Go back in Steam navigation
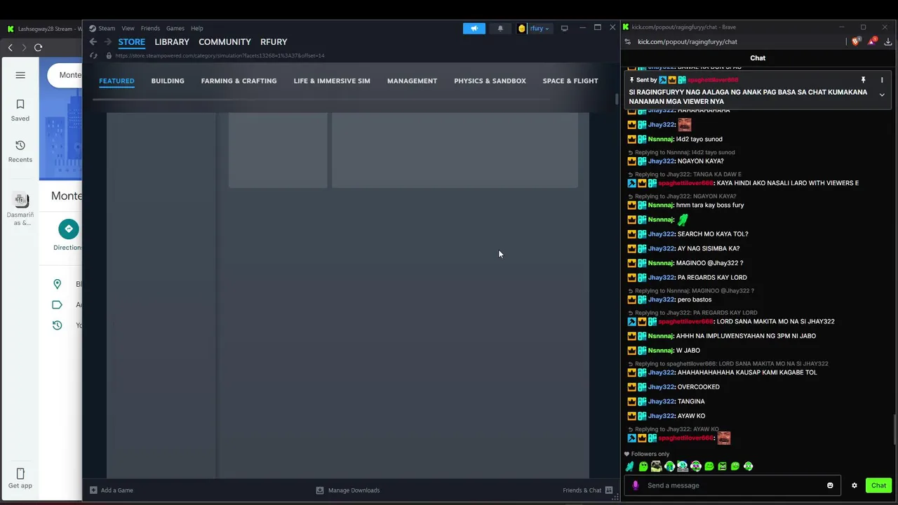This screenshot has width=898, height=505. (93, 42)
